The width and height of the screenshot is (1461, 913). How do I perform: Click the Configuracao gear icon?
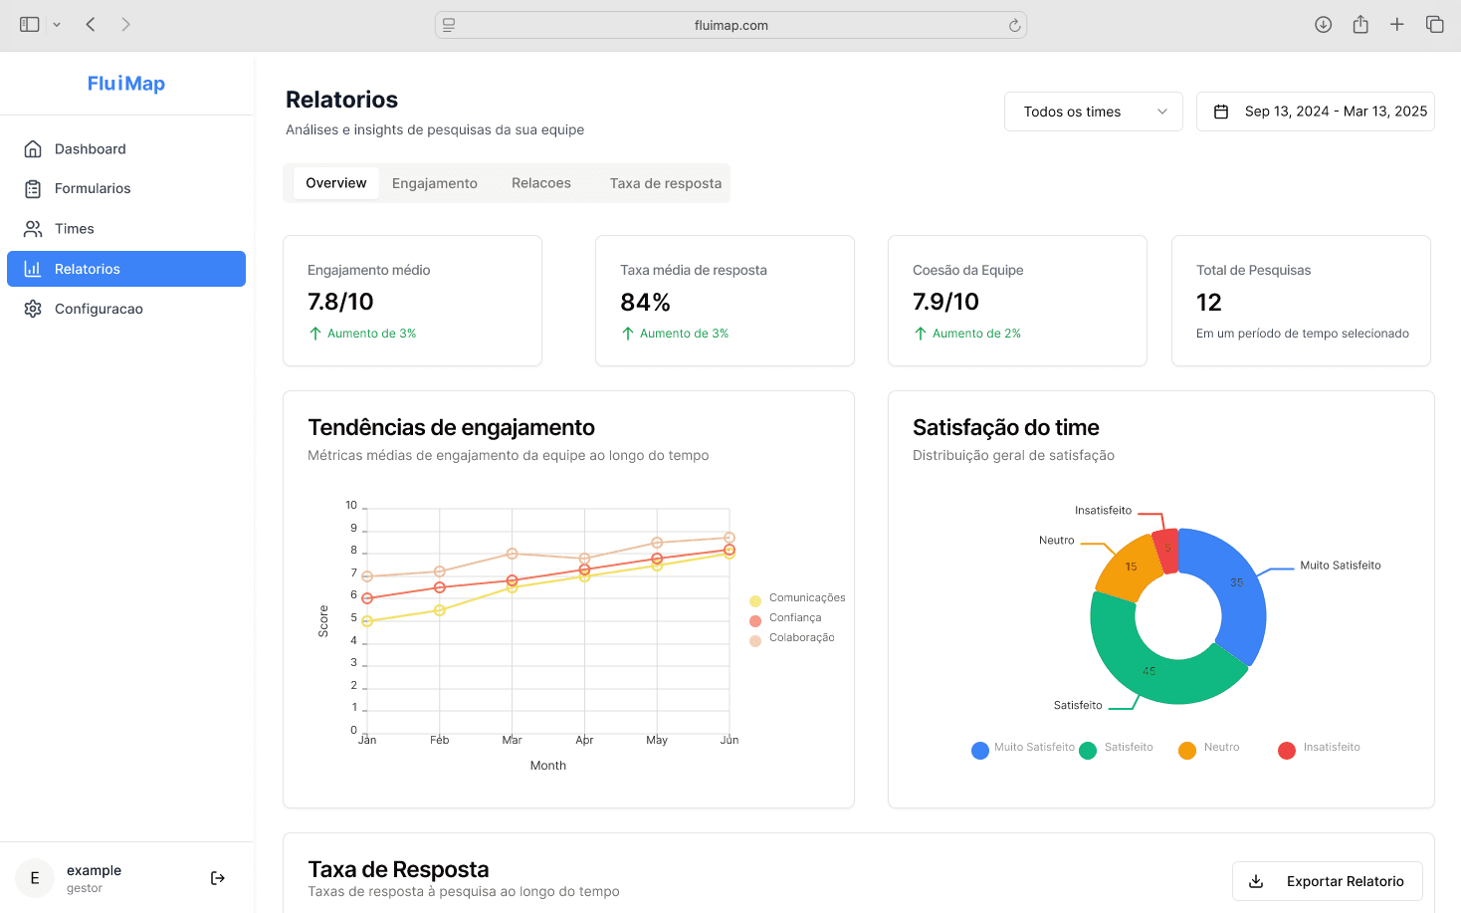[x=33, y=309]
